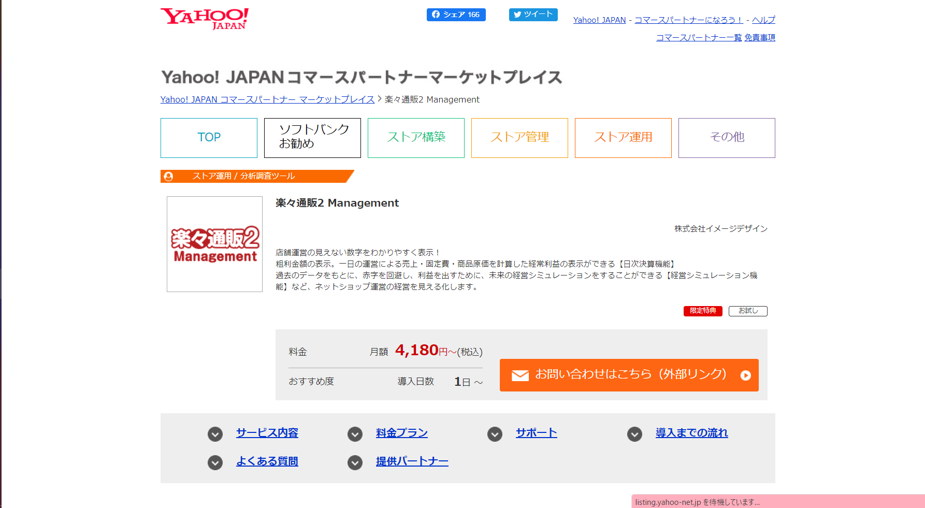Click the 限定特典 red badge

point(703,311)
